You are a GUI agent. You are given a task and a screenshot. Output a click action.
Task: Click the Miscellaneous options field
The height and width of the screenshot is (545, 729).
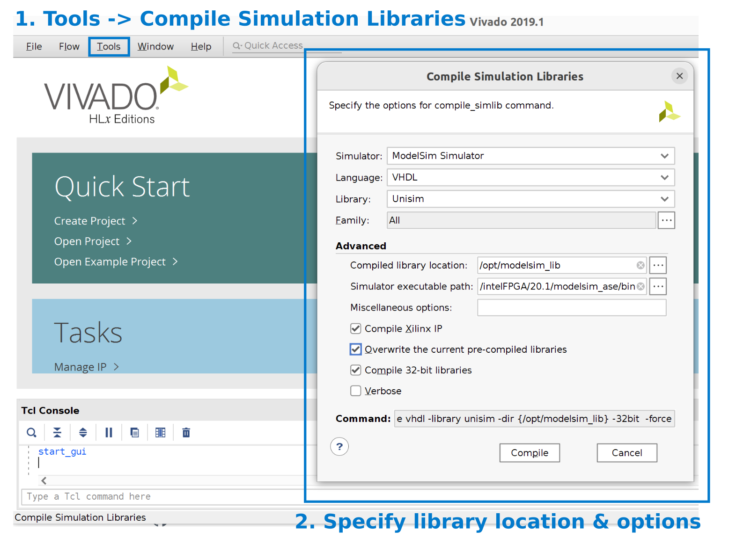pyautogui.click(x=572, y=307)
